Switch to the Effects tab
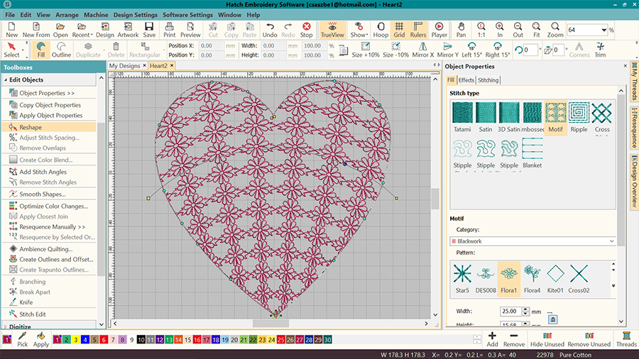 point(466,80)
